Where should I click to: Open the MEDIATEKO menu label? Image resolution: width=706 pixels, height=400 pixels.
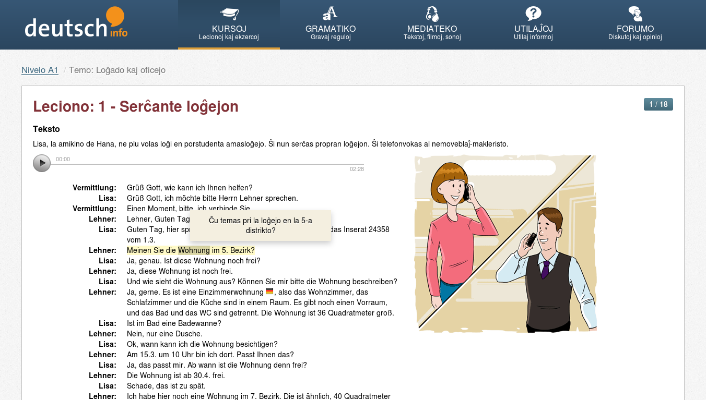(x=432, y=29)
